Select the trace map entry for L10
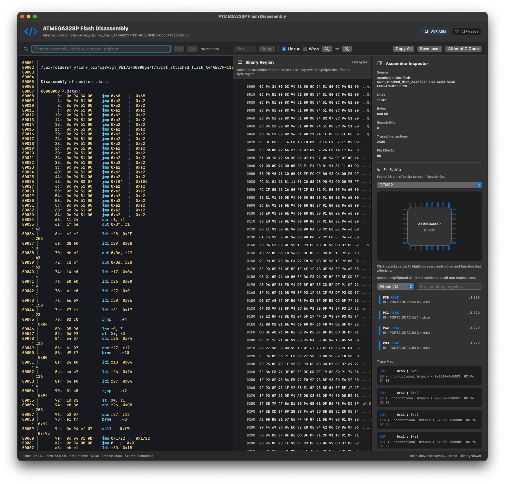The width and height of the screenshot is (505, 484). point(429,420)
